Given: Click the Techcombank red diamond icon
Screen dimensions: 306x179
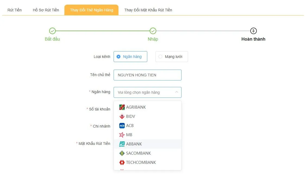Looking at the screenshot, I should (122, 162).
